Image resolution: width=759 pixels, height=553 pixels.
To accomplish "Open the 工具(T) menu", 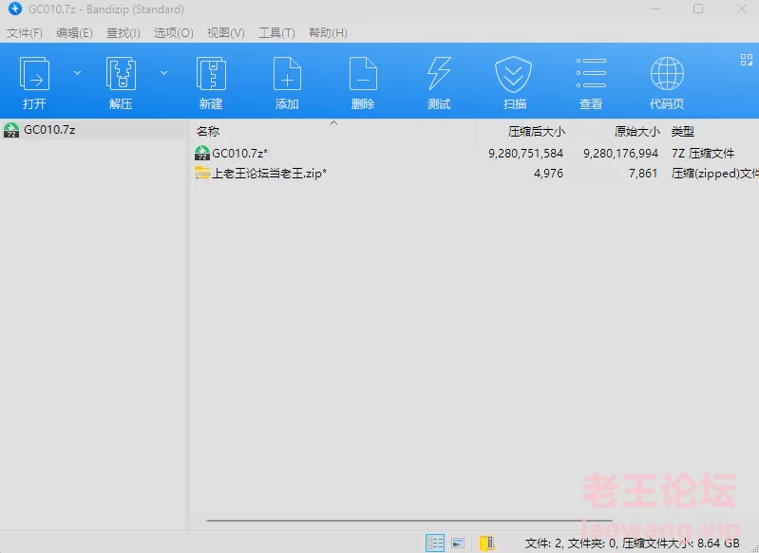I will click(276, 33).
